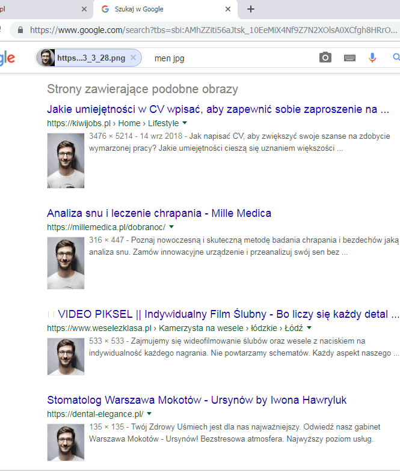
Task: Click the https://kiwijobs.pl breadcrumb URL
Action: click(x=79, y=124)
